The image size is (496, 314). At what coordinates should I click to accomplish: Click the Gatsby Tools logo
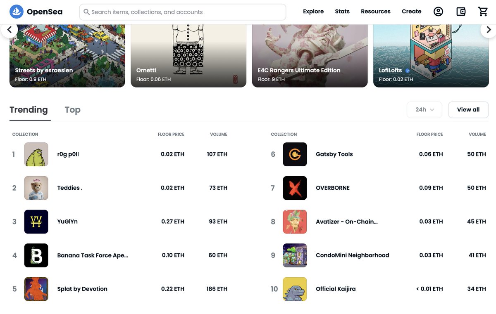295,154
